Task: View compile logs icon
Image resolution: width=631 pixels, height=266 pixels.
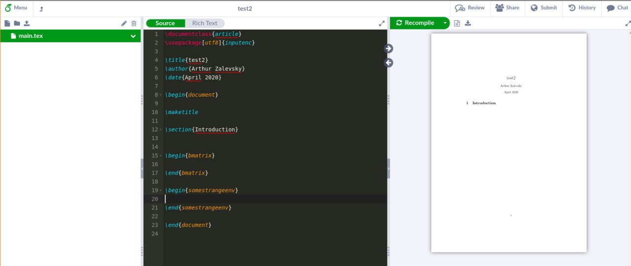Action: tap(457, 23)
